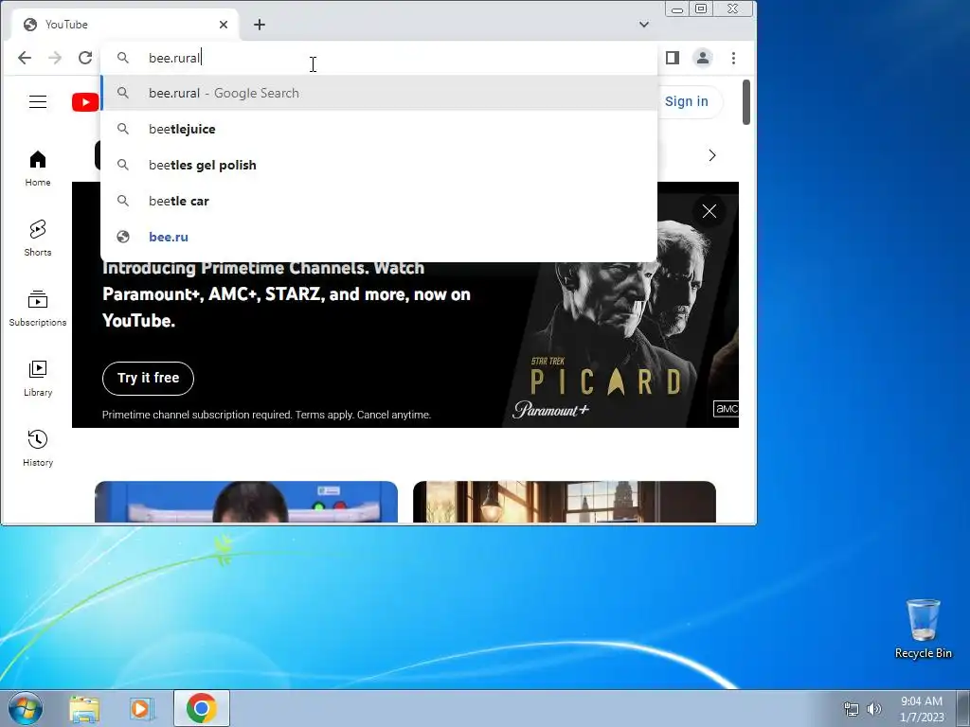Click the Sign in button
Image resolution: width=970 pixels, height=727 pixels.
point(687,101)
